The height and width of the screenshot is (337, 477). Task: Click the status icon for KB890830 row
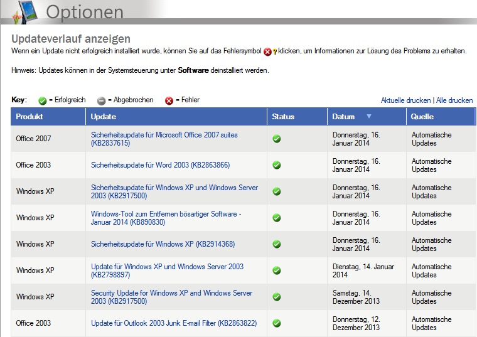point(277,218)
